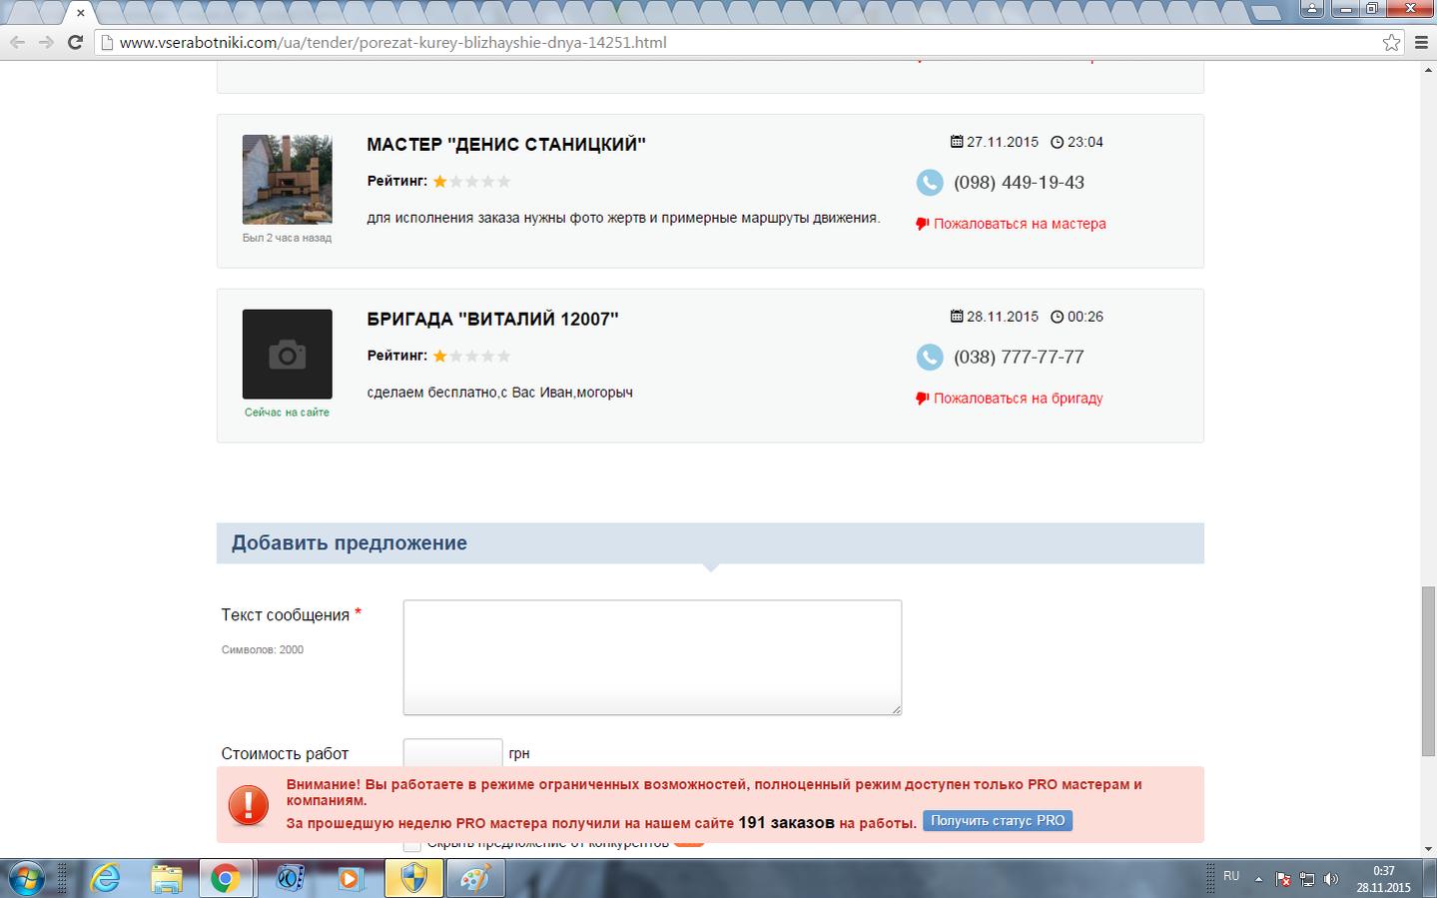Tick the Скрыть предложение от конкурентов checkbox

[412, 846]
